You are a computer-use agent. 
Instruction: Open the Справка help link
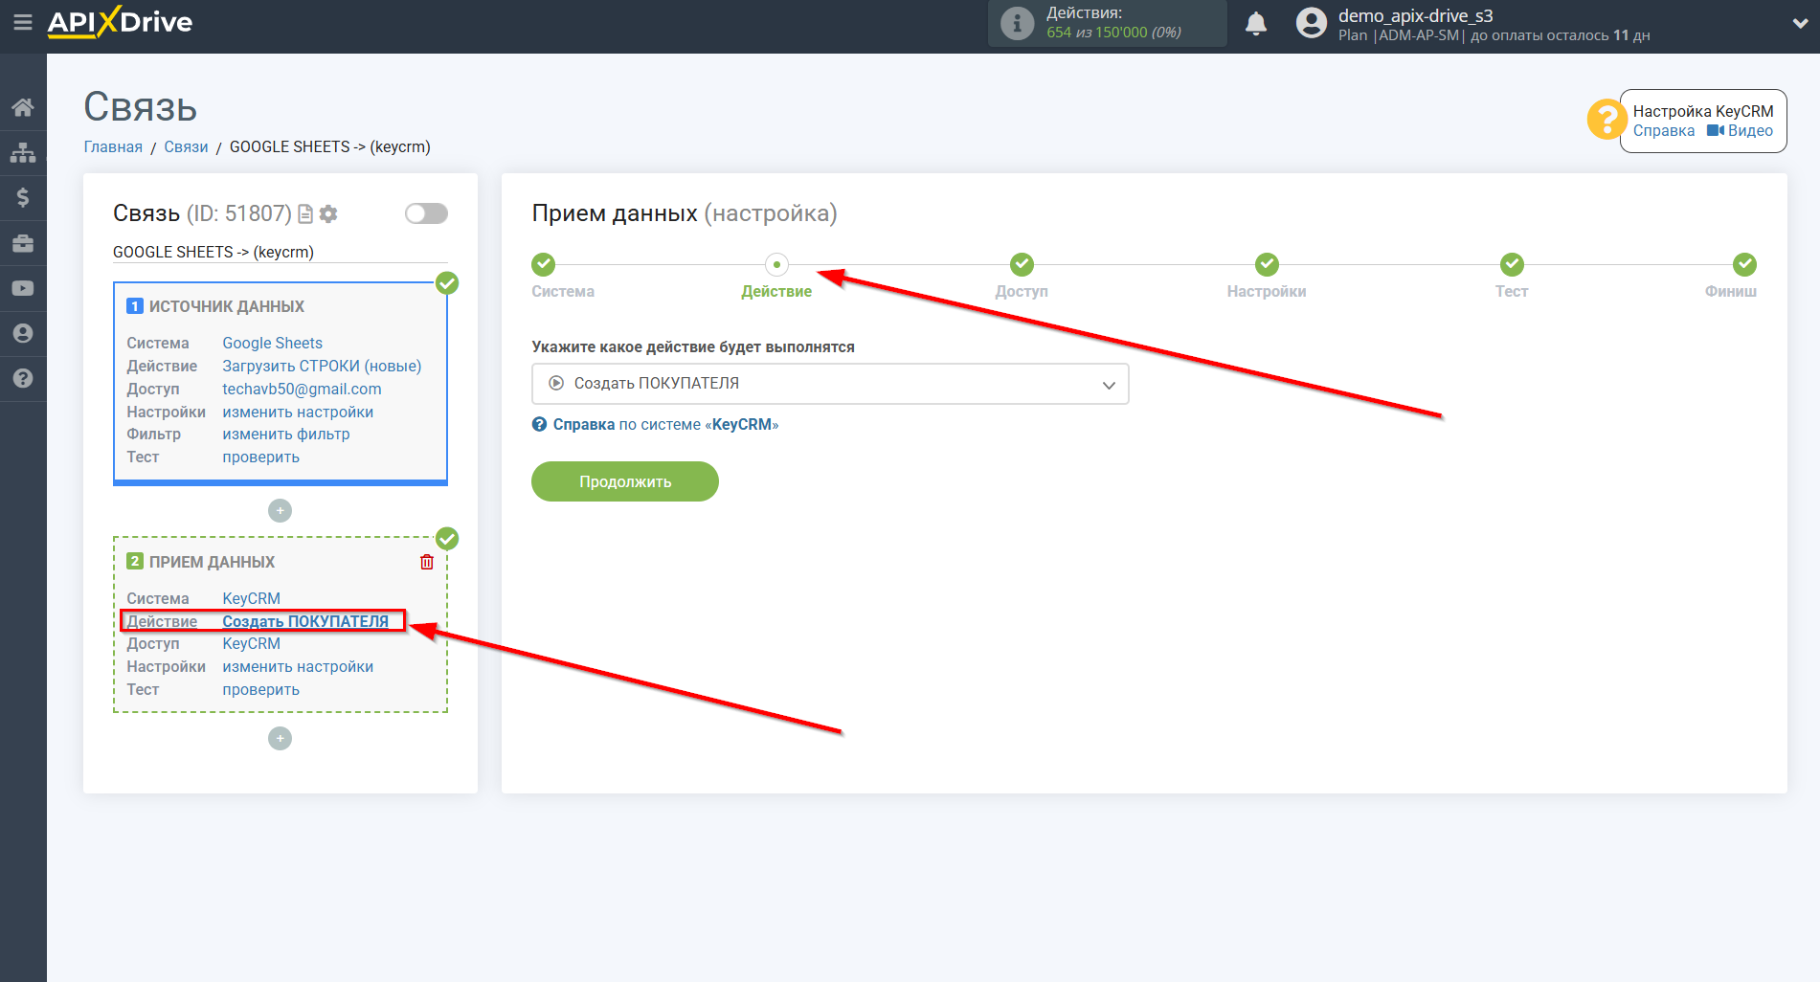coord(1663,131)
